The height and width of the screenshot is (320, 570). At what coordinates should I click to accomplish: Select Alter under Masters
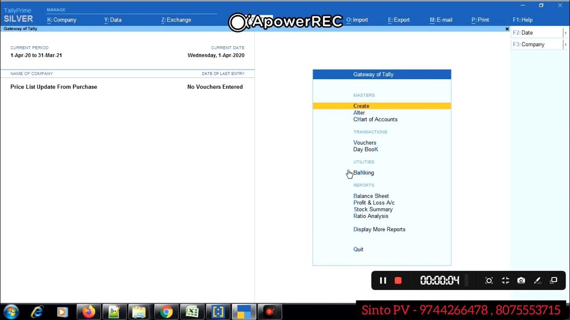tap(359, 113)
